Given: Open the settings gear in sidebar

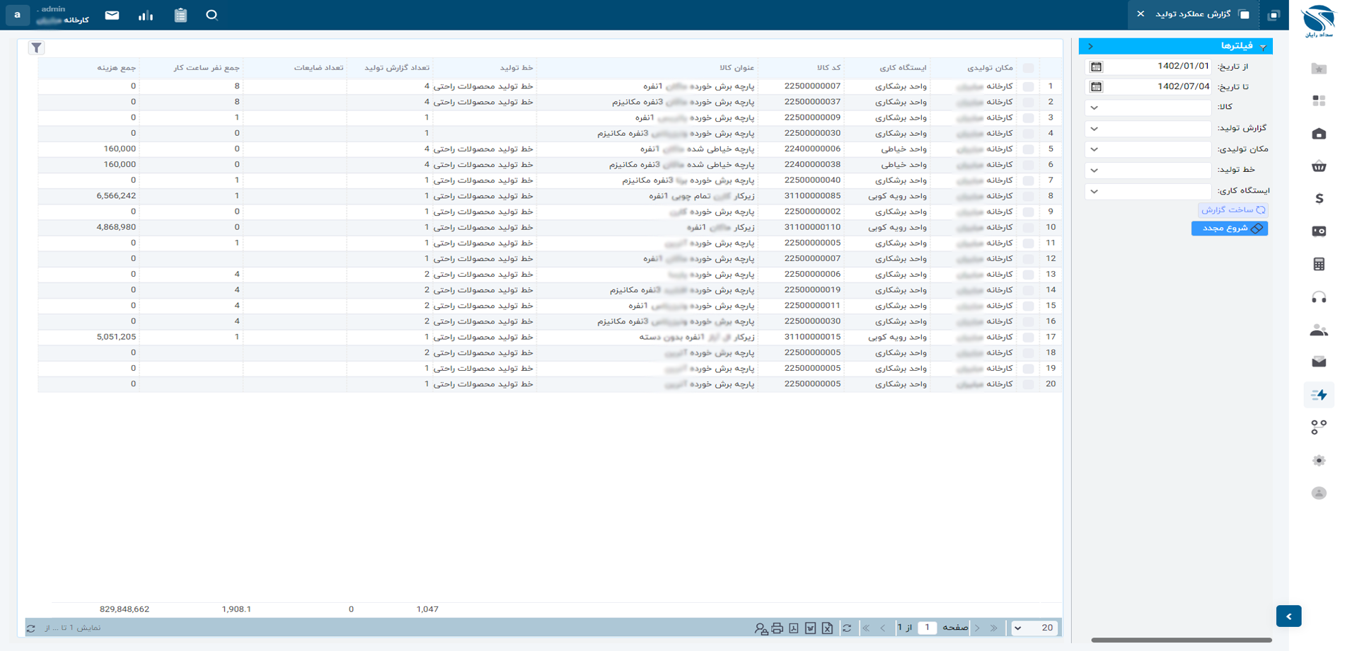Looking at the screenshot, I should click(1319, 460).
